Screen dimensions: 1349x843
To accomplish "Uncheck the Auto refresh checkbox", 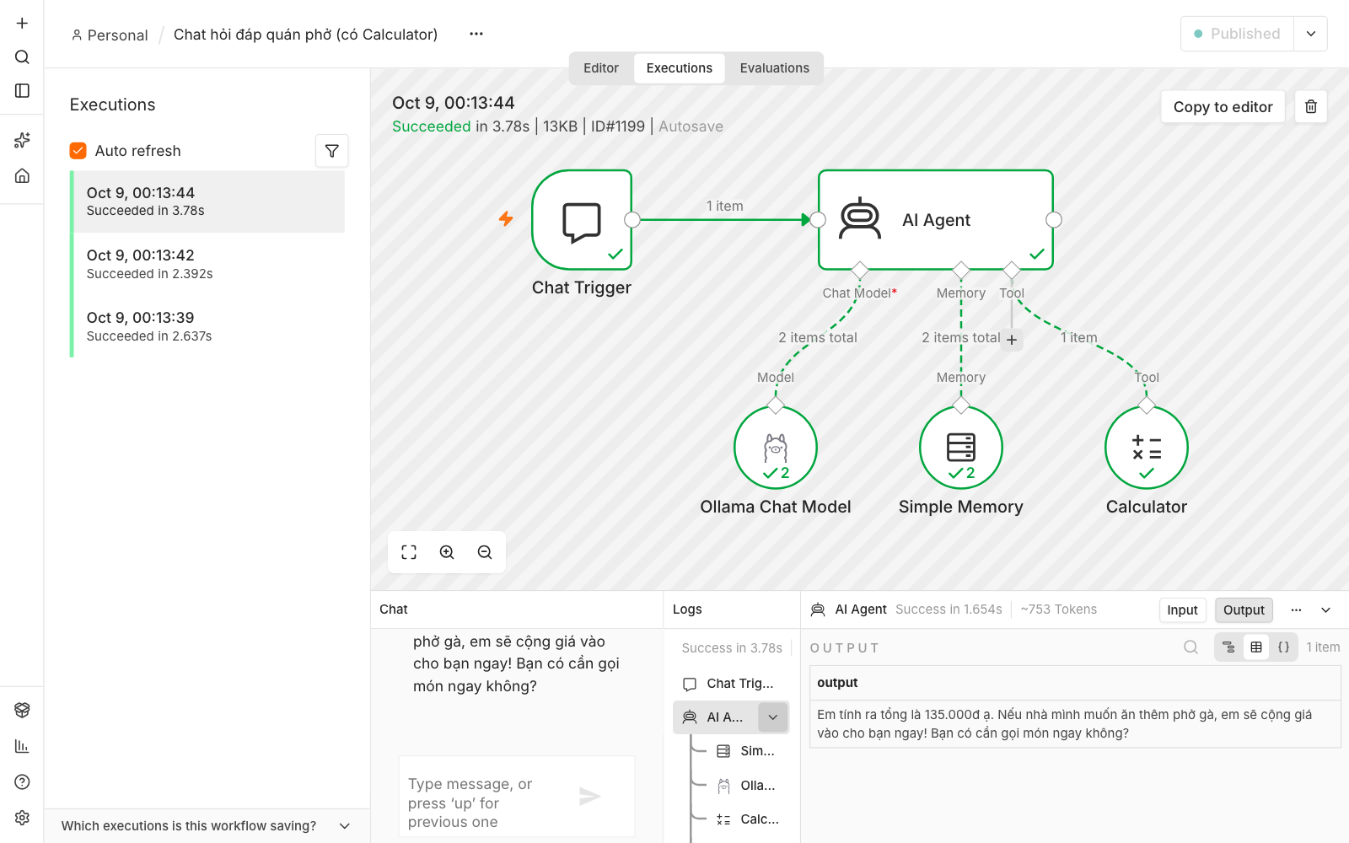I will (78, 151).
